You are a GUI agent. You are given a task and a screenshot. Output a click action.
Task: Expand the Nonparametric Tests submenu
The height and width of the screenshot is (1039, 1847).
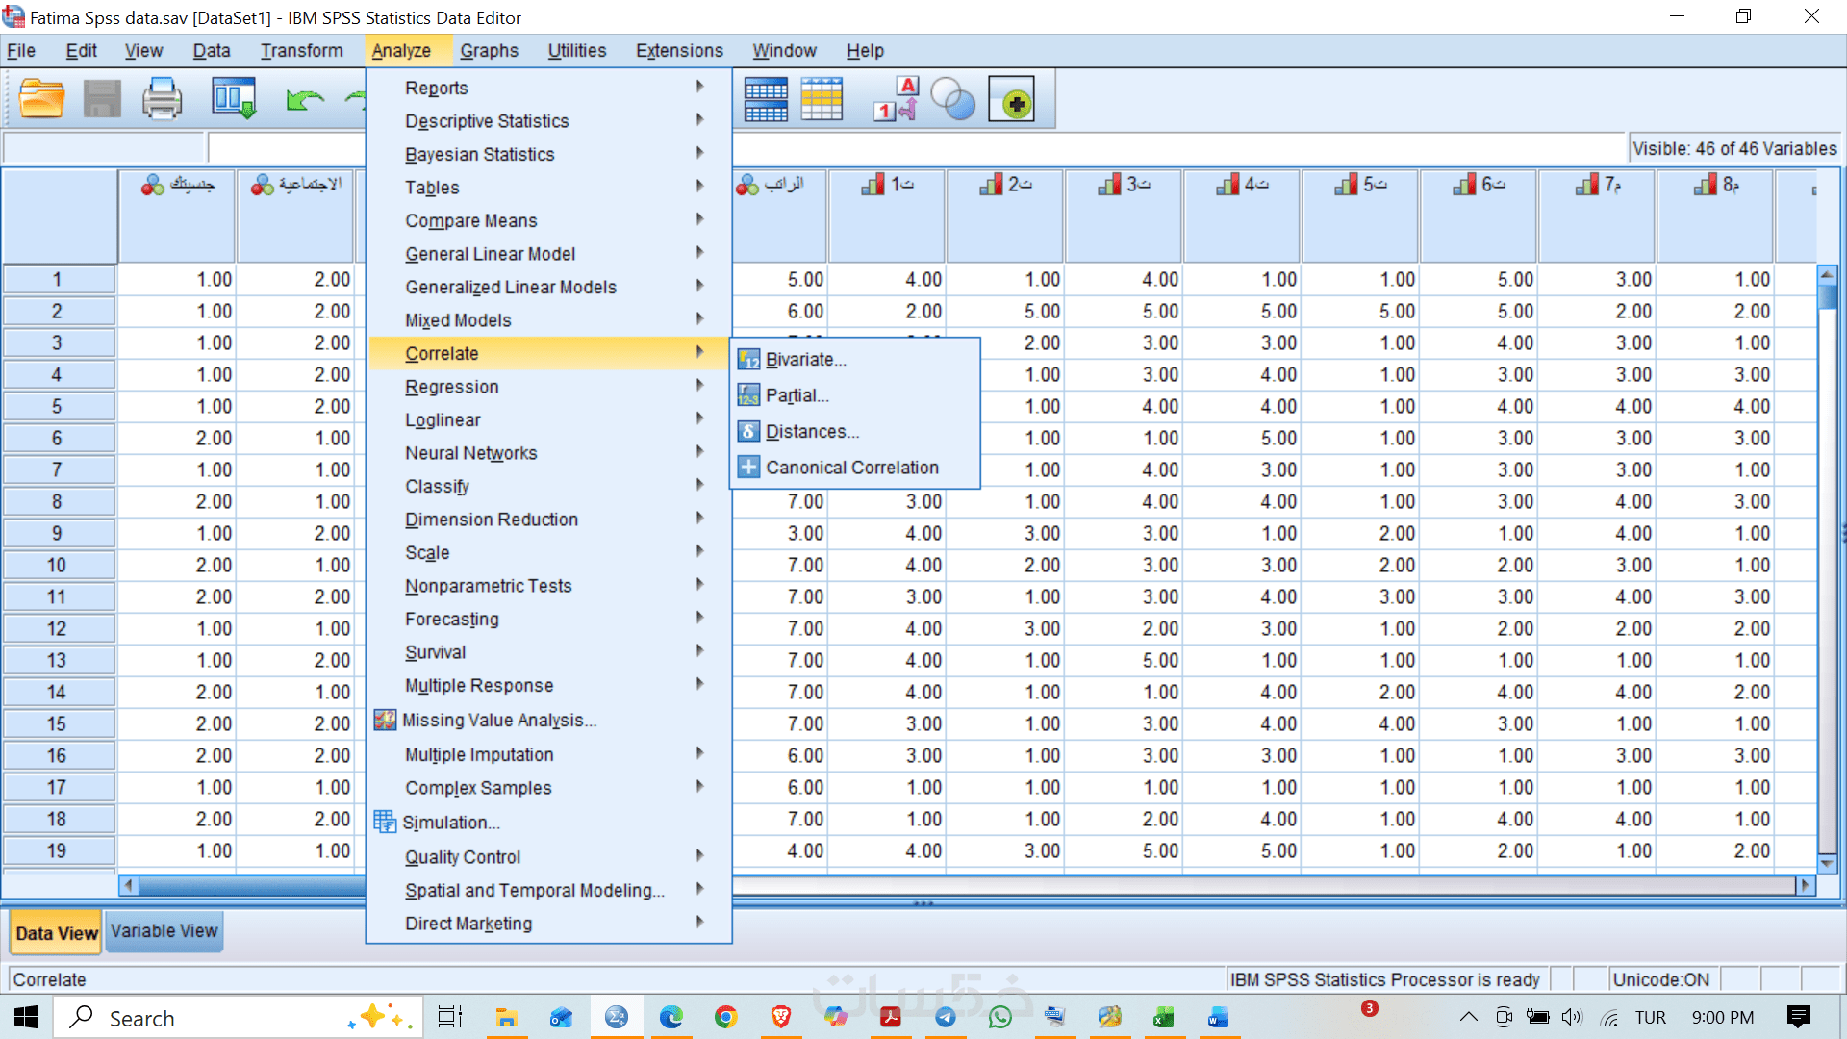tap(488, 586)
